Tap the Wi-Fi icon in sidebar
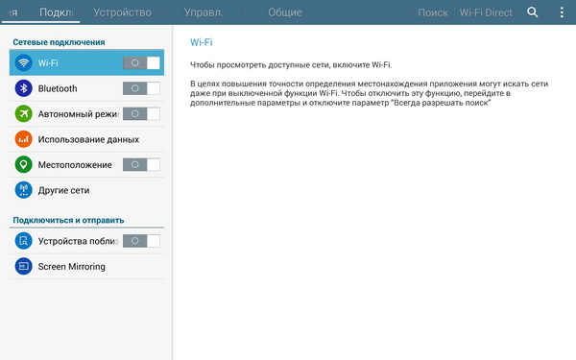 click(23, 62)
